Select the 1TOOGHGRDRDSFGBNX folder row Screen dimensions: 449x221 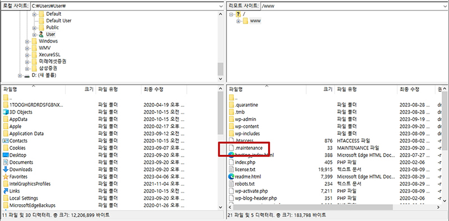point(109,105)
